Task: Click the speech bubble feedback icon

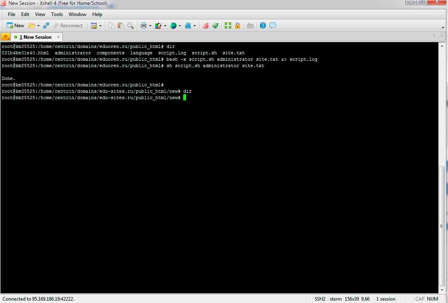Action: (x=273, y=26)
